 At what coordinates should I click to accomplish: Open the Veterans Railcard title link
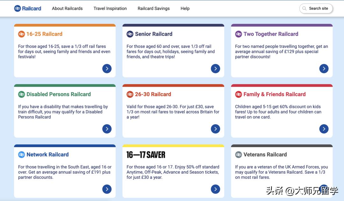coord(265,154)
